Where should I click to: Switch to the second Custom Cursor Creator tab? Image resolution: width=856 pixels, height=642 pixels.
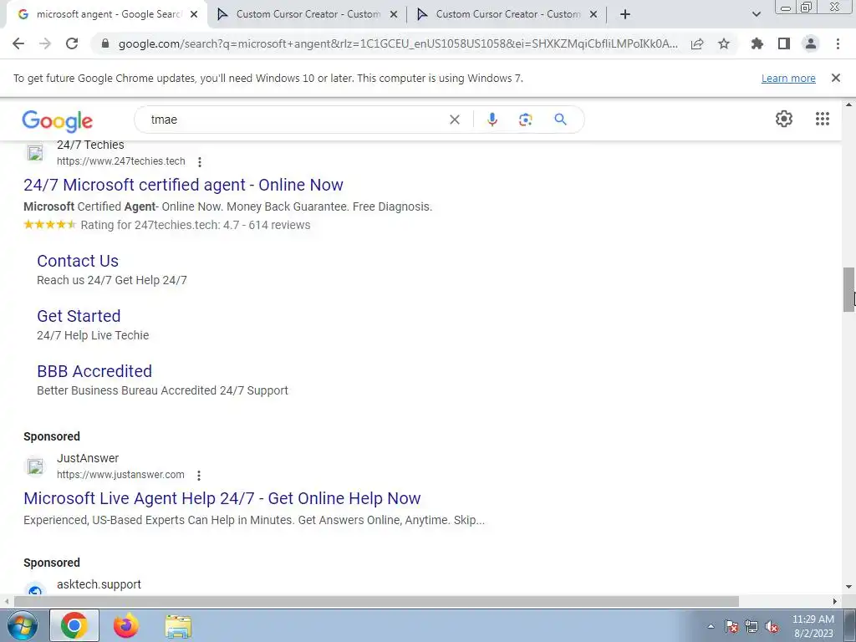(308, 14)
